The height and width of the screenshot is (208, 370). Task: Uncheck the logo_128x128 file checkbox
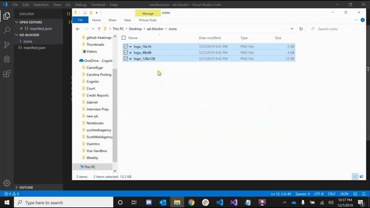coord(125,58)
